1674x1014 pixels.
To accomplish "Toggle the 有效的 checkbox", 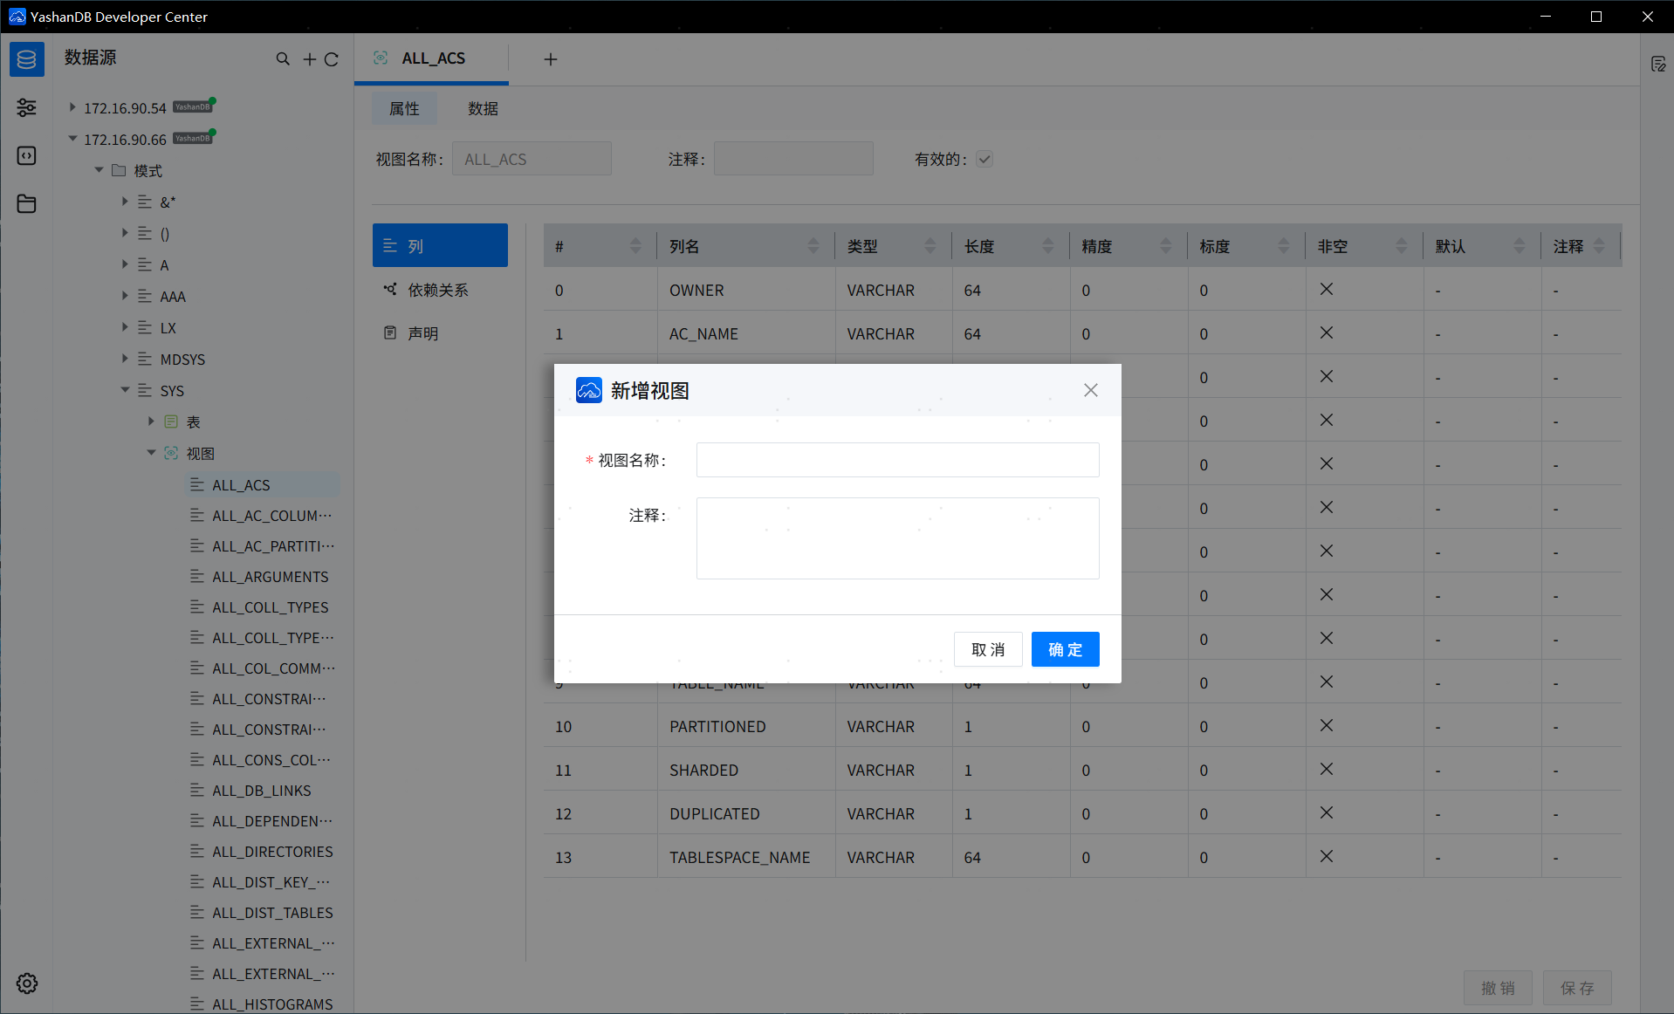I will click(x=984, y=159).
